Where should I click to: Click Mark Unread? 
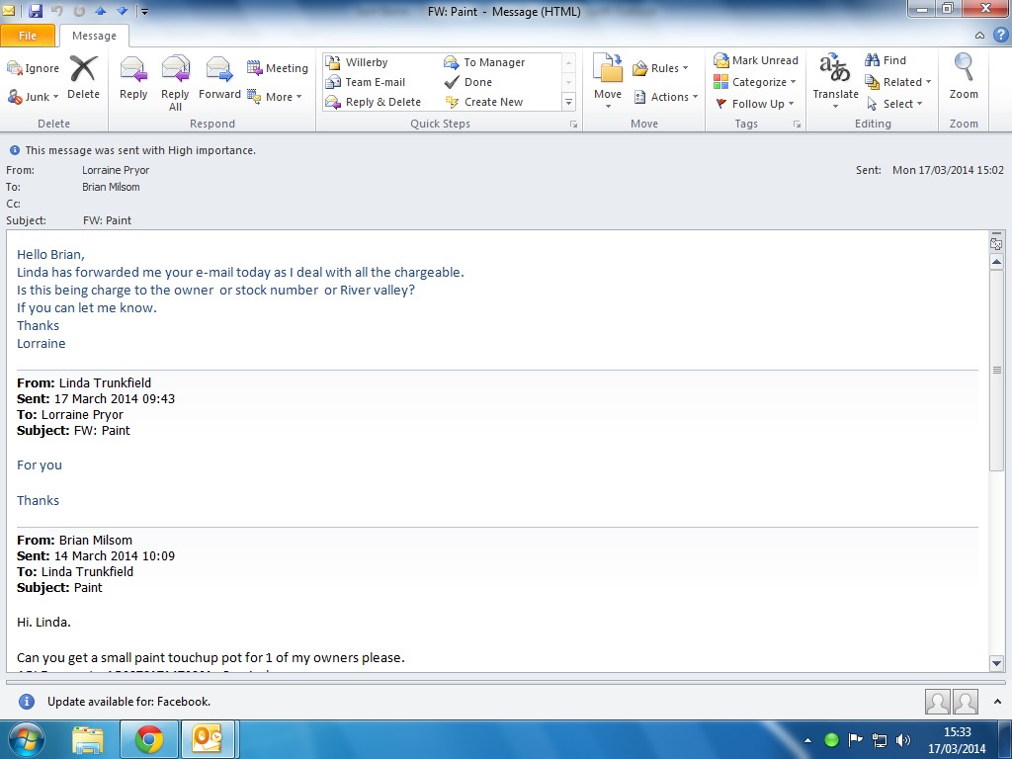pyautogui.click(x=756, y=60)
